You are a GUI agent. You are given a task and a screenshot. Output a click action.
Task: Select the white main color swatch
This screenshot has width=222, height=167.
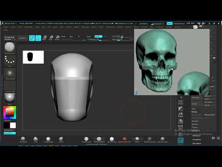pos(13,125)
